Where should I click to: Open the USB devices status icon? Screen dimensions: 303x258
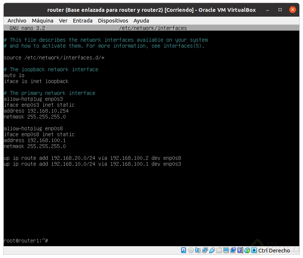212,250
